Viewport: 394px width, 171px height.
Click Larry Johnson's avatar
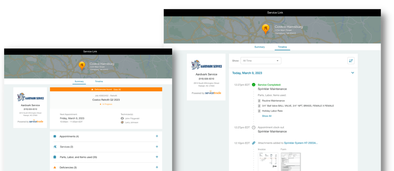122,122
